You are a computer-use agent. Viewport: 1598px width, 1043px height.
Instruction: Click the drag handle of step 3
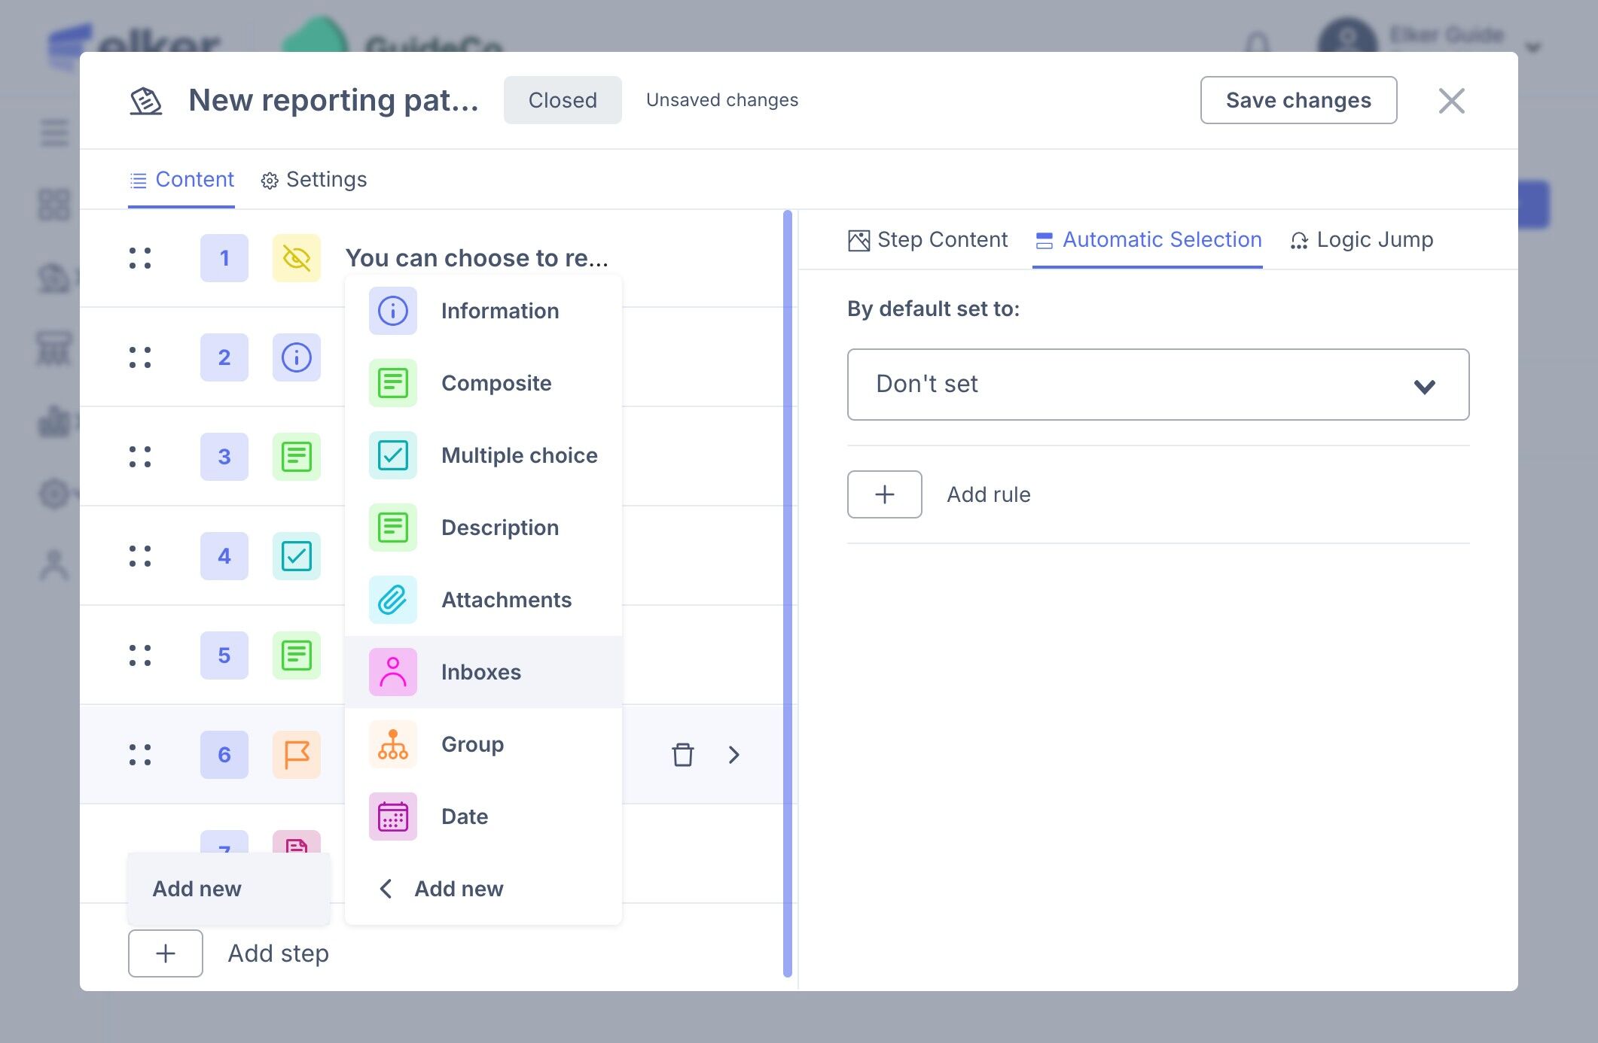(140, 457)
